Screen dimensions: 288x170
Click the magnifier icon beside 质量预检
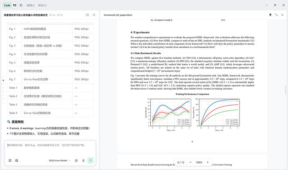[x=9, y=122]
